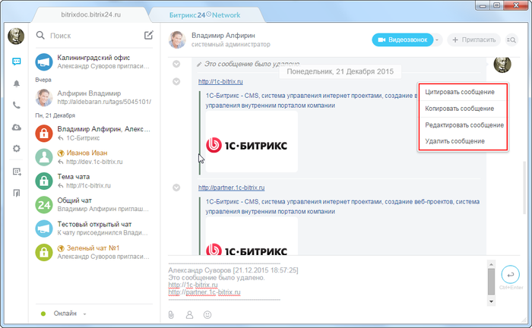Click the Пригласить button

coord(474,40)
